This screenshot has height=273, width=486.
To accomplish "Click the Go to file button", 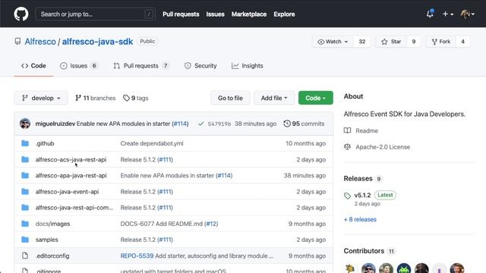I will pos(230,98).
